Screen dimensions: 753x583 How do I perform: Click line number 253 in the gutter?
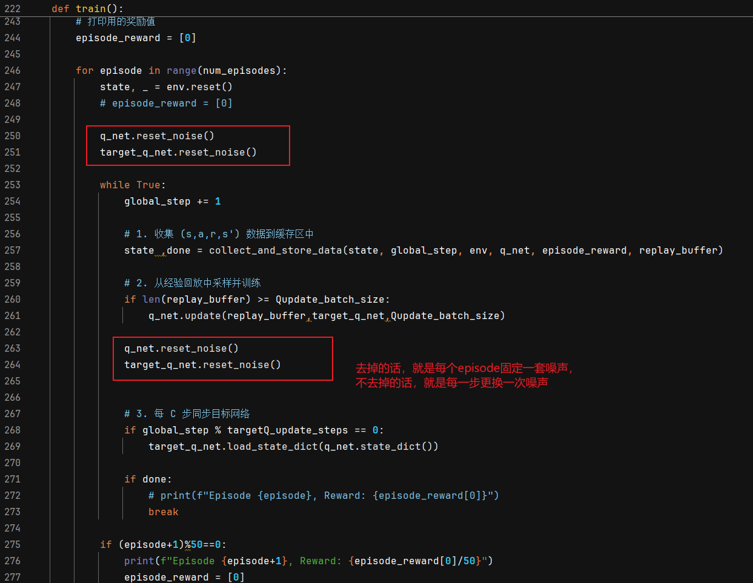coord(12,185)
